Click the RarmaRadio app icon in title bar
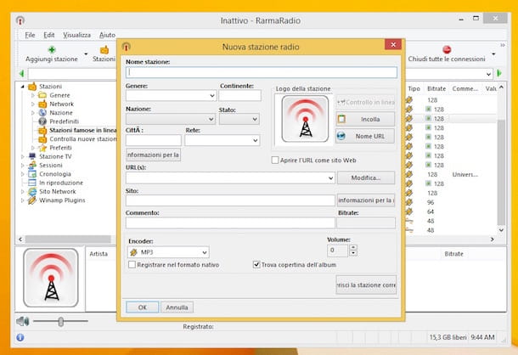The height and width of the screenshot is (355, 518). 20,20
